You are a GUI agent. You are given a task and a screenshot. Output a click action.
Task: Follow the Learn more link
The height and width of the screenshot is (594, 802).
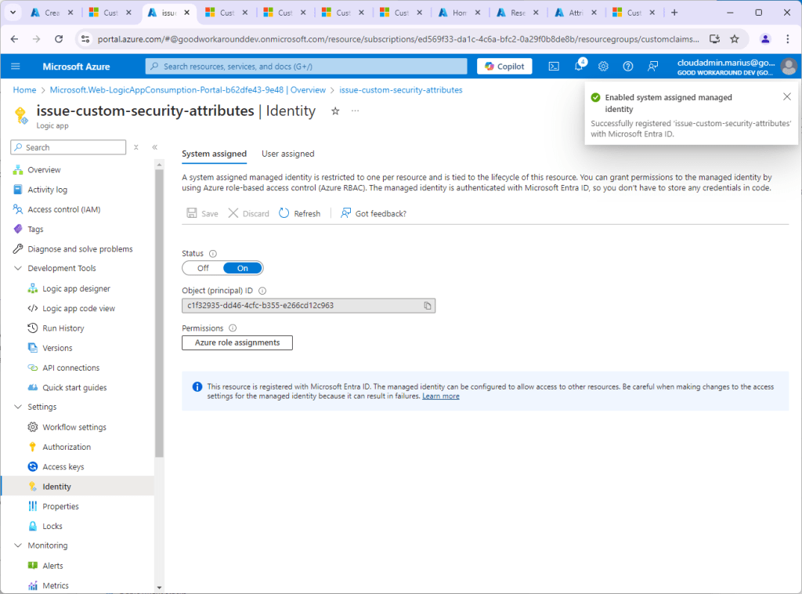click(x=440, y=397)
